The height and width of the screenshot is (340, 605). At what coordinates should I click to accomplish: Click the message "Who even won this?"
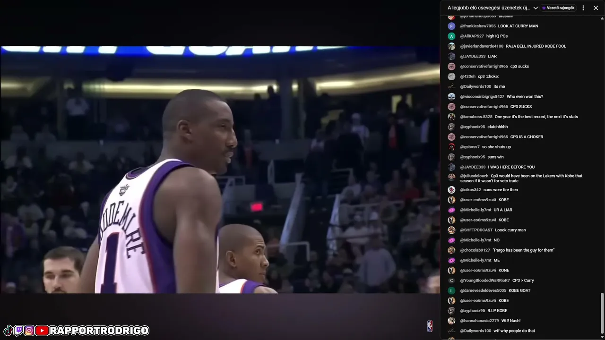coord(525,97)
